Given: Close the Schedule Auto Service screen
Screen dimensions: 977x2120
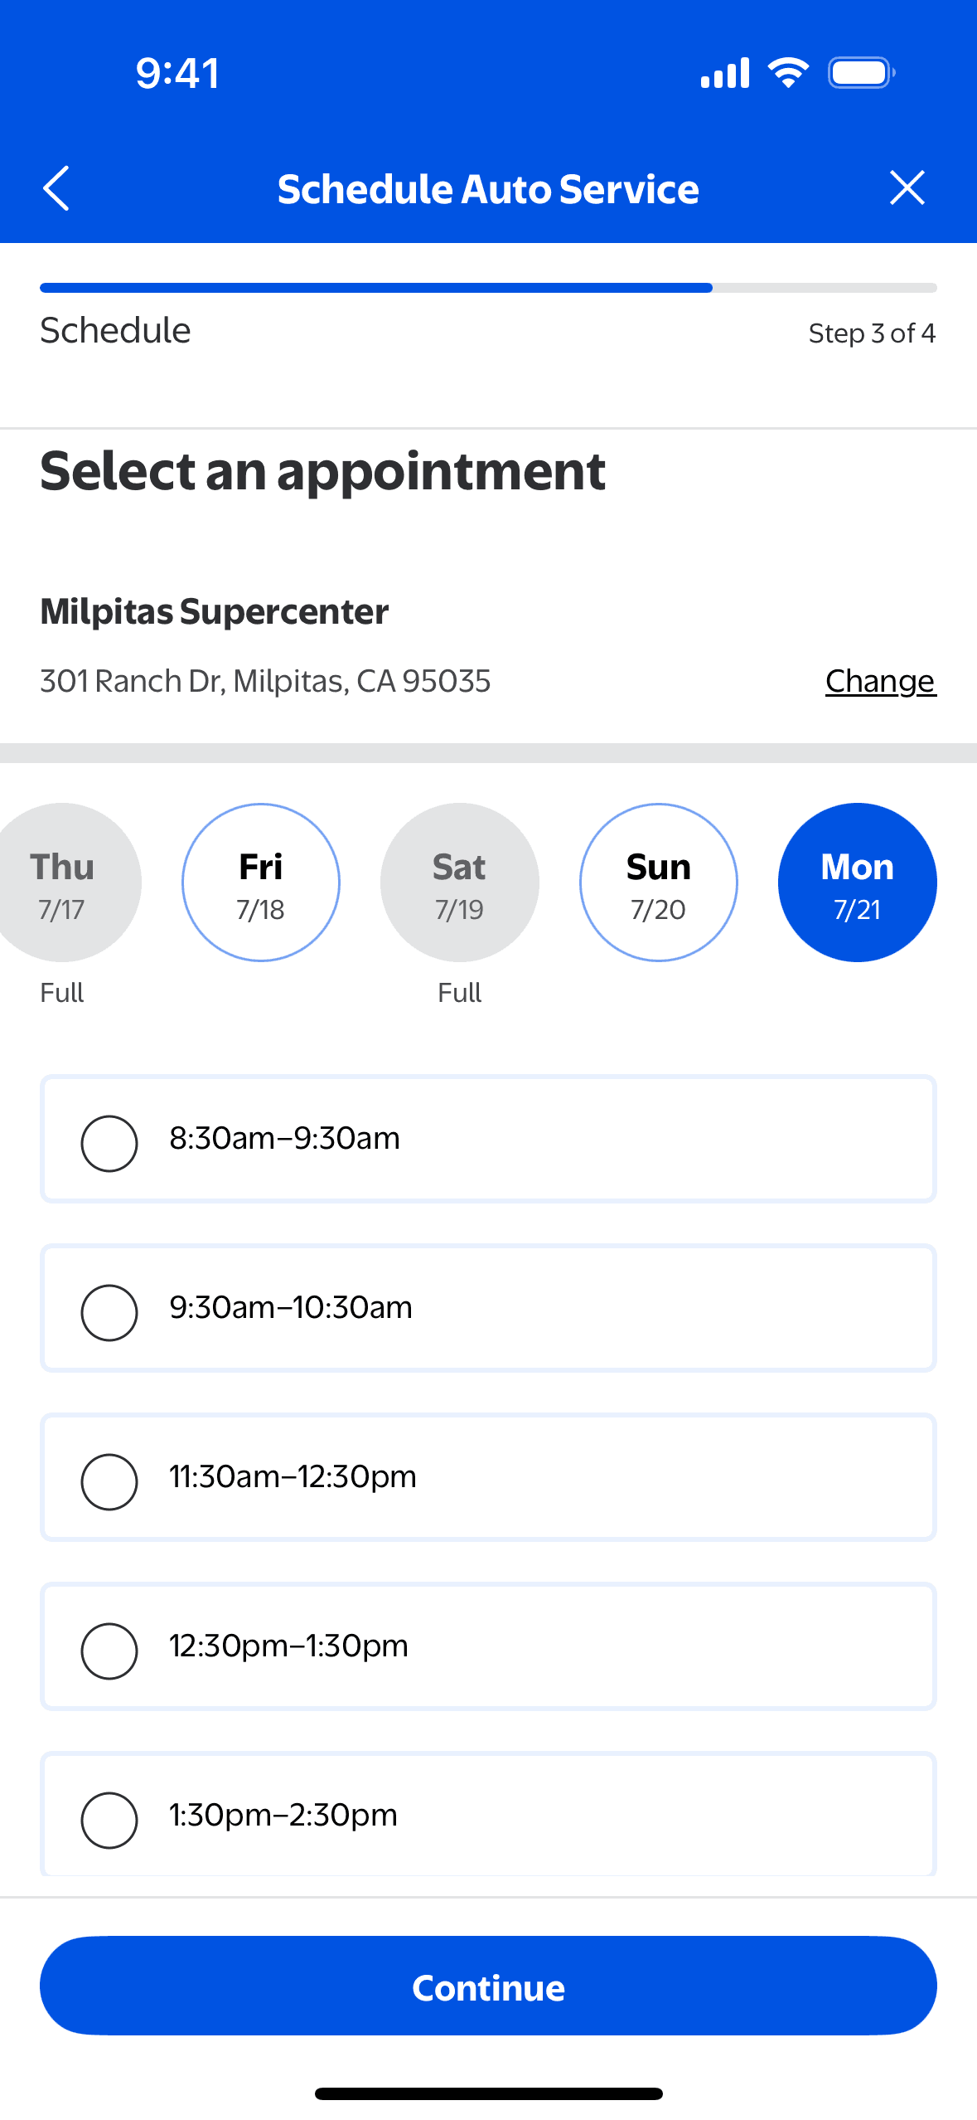Looking at the screenshot, I should click(x=907, y=188).
